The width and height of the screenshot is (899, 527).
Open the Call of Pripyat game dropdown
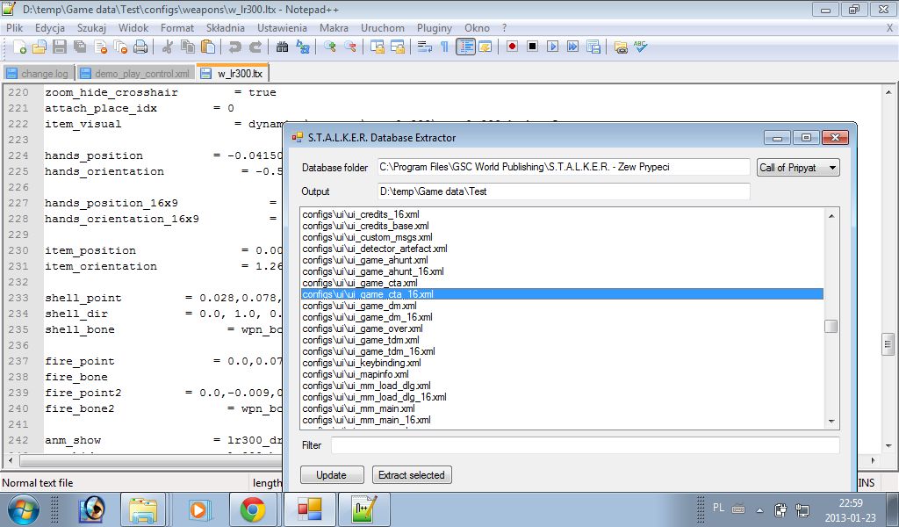click(x=798, y=168)
